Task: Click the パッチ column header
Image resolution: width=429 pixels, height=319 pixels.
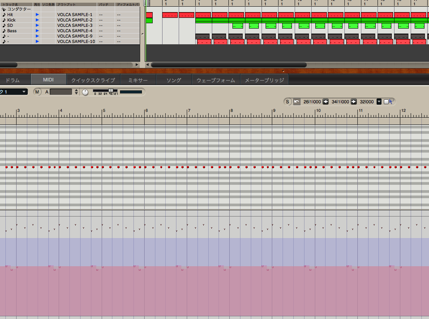Action: [x=106, y=4]
